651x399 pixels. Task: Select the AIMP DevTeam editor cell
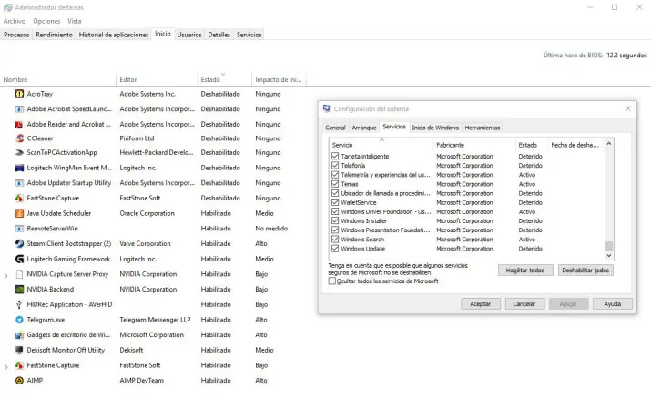[141, 380]
